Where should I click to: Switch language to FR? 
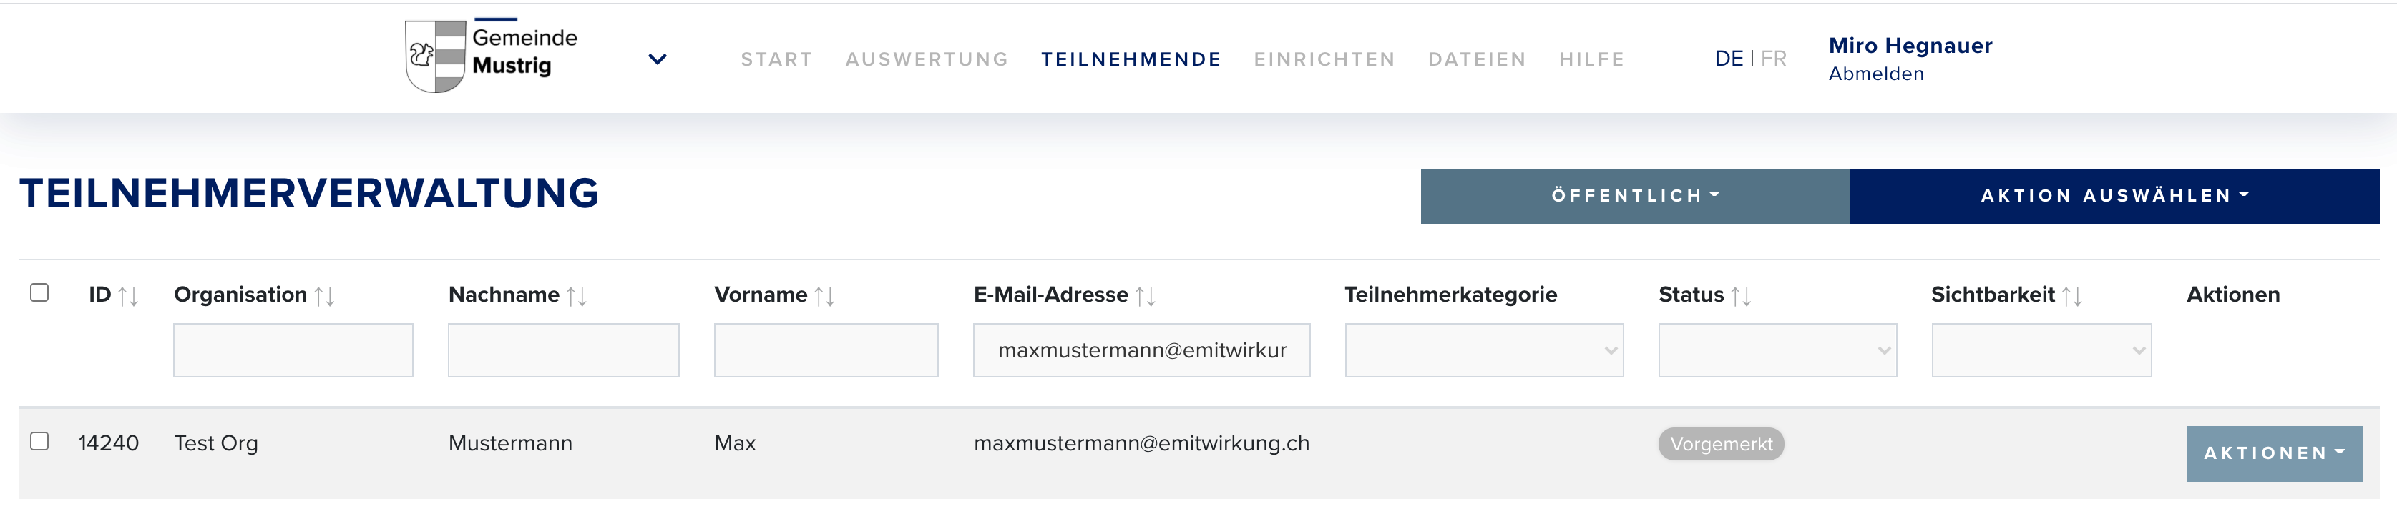pos(1774,59)
